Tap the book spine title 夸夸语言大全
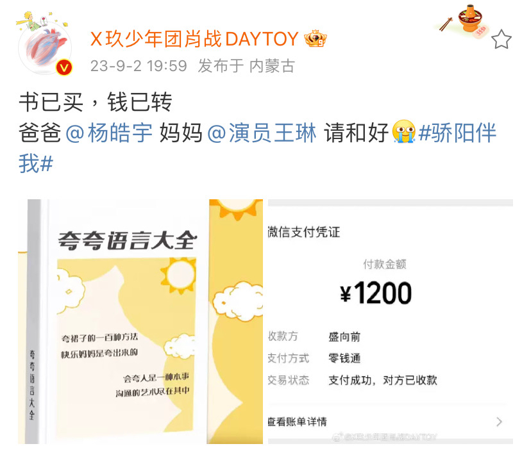 pyautogui.click(x=32, y=384)
